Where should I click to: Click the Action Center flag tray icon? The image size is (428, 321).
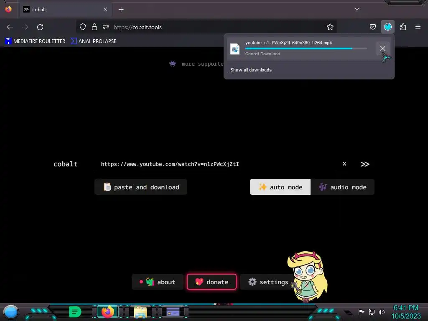pyautogui.click(x=361, y=312)
